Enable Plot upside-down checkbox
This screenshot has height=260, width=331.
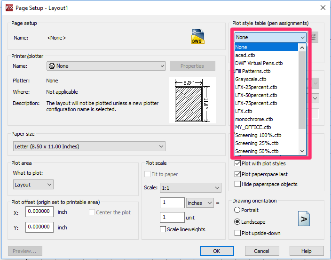(237, 233)
